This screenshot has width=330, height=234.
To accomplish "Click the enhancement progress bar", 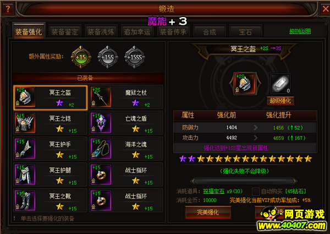I will pos(244,181).
